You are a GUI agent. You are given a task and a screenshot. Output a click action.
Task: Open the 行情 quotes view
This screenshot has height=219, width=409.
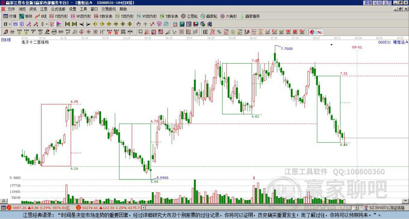pos(10,16)
